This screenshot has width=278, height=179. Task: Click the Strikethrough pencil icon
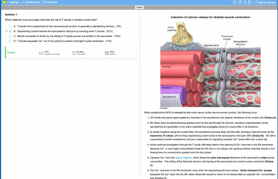click(x=23, y=2)
